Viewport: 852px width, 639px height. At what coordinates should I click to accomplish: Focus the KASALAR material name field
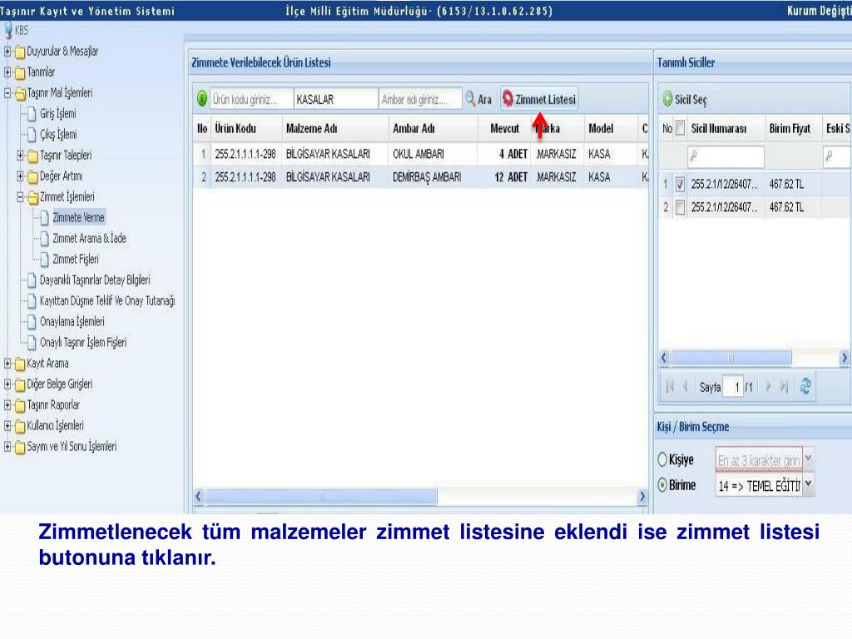(336, 100)
